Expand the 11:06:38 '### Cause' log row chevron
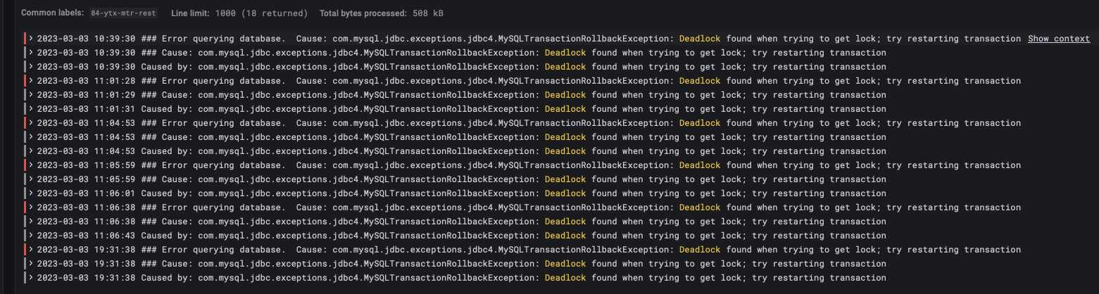1099x294 pixels. point(31,222)
